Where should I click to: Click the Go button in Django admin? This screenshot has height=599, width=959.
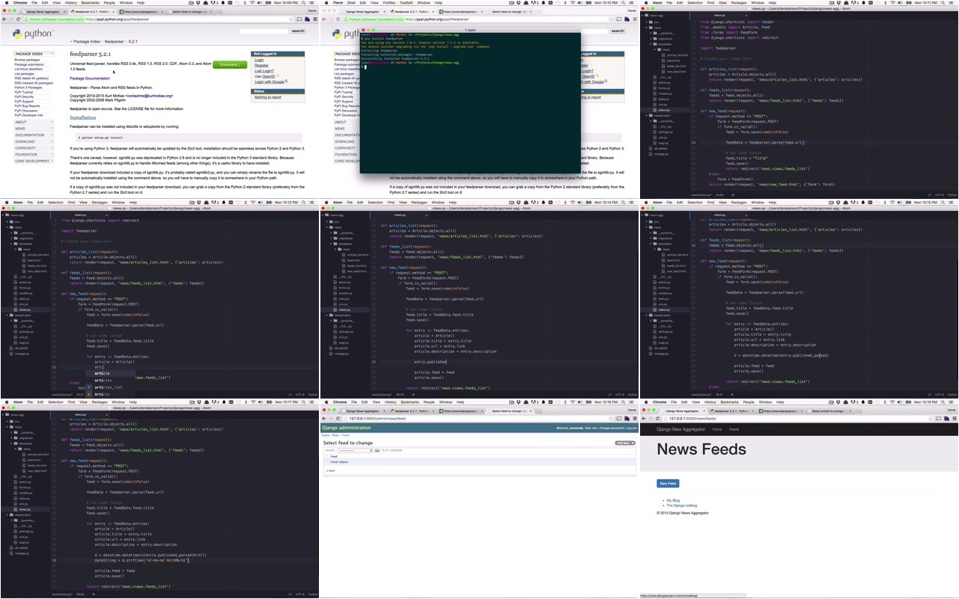(x=377, y=451)
